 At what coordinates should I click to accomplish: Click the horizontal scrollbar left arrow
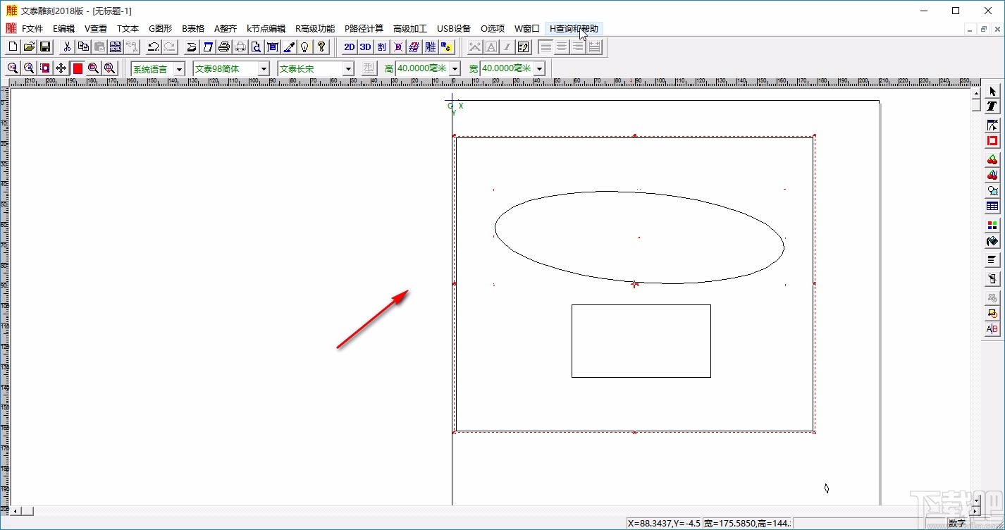click(16, 511)
